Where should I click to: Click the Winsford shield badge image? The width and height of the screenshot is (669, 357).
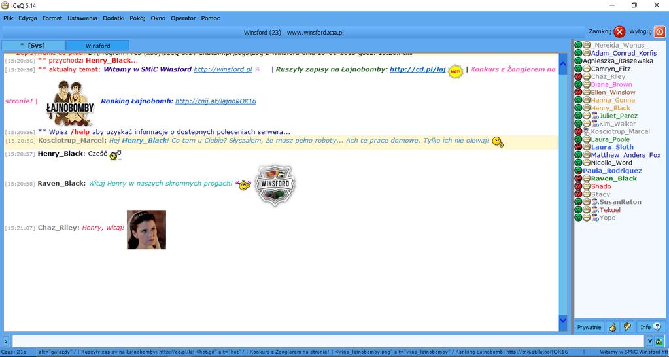click(275, 186)
